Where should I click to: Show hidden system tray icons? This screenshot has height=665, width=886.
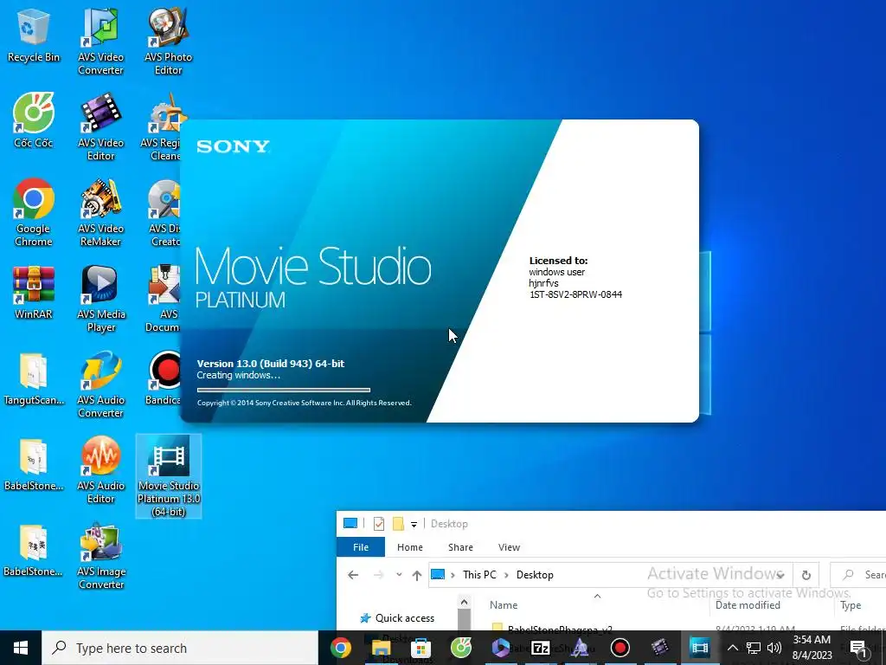(x=732, y=648)
